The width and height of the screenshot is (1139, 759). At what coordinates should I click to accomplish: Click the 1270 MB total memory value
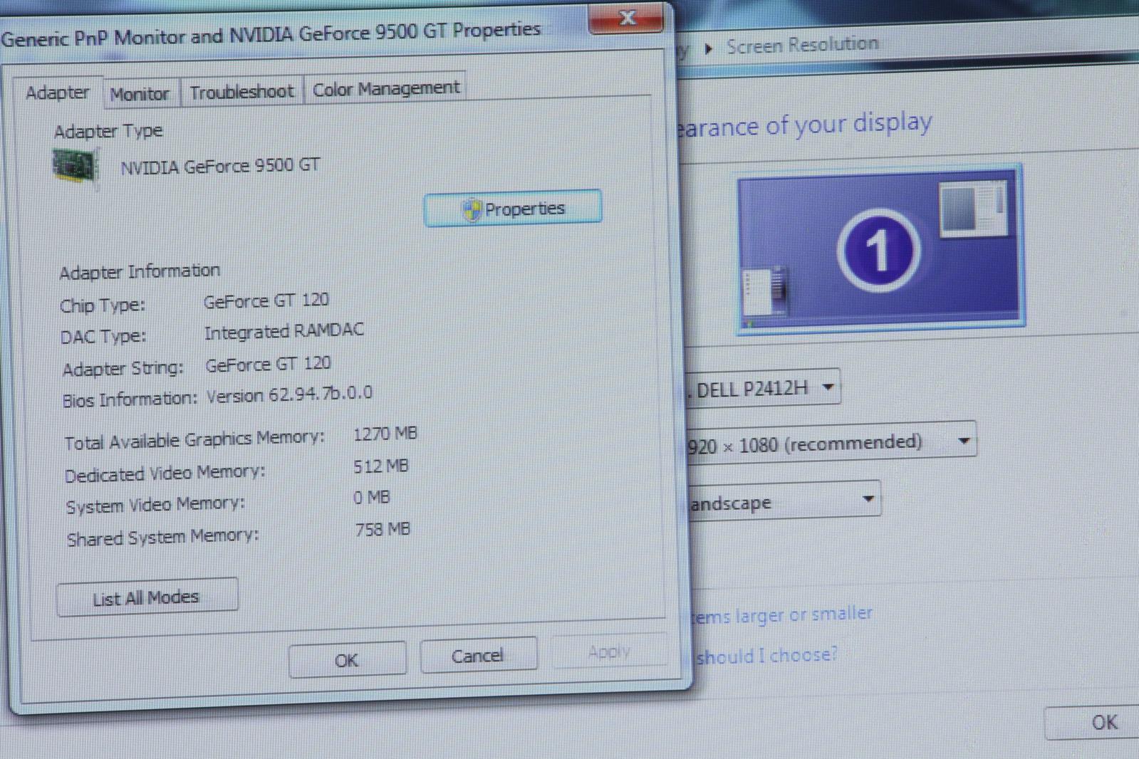point(385,434)
